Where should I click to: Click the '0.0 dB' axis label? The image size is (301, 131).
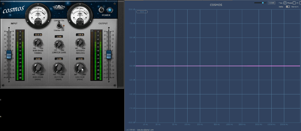click(x=133, y=66)
